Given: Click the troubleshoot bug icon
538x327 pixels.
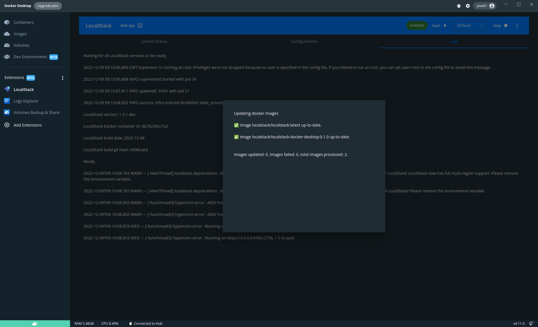Looking at the screenshot, I should (x=459, y=6).
